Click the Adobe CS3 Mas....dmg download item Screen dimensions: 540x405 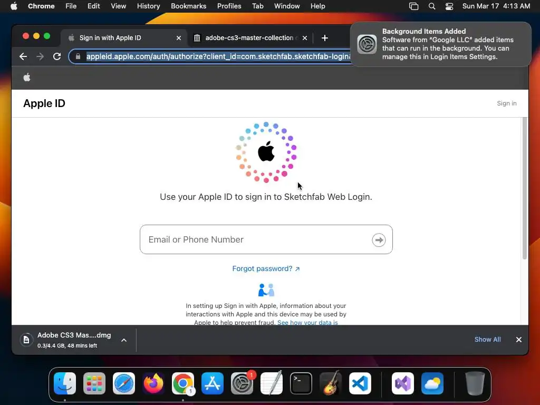[74, 340]
